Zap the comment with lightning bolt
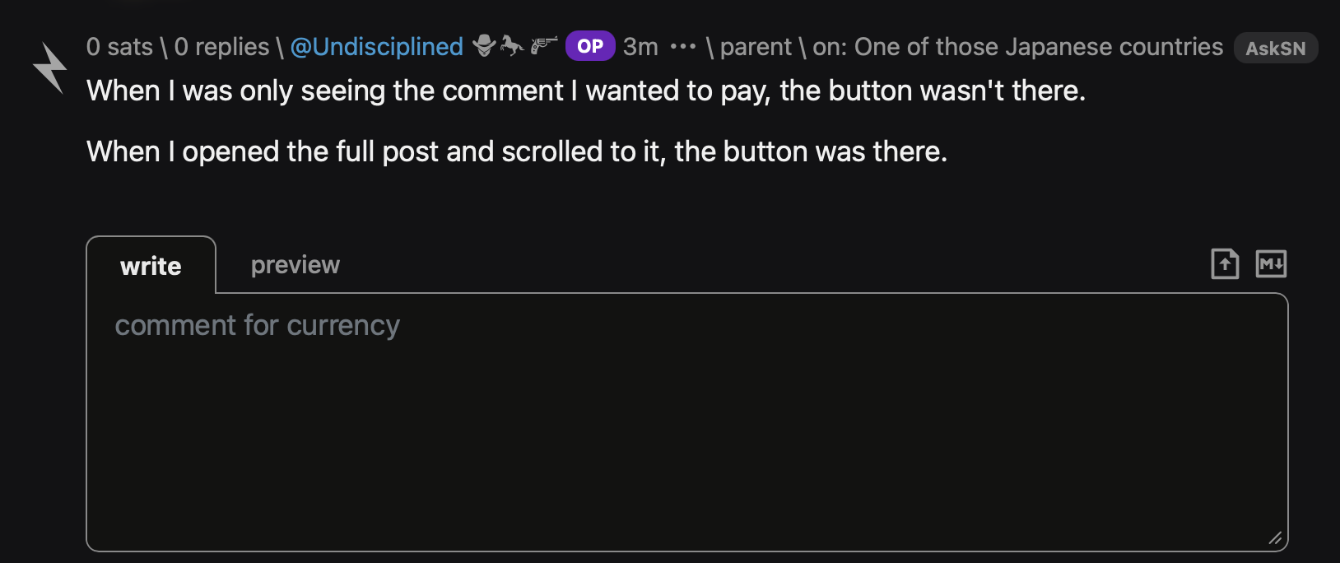This screenshot has height=563, width=1340. pos(49,67)
